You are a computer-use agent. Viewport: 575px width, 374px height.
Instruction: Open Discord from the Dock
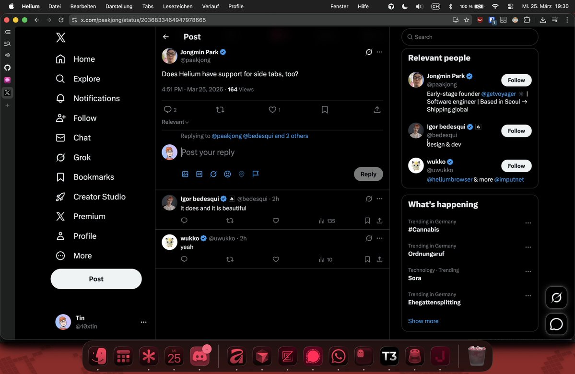pos(199,356)
